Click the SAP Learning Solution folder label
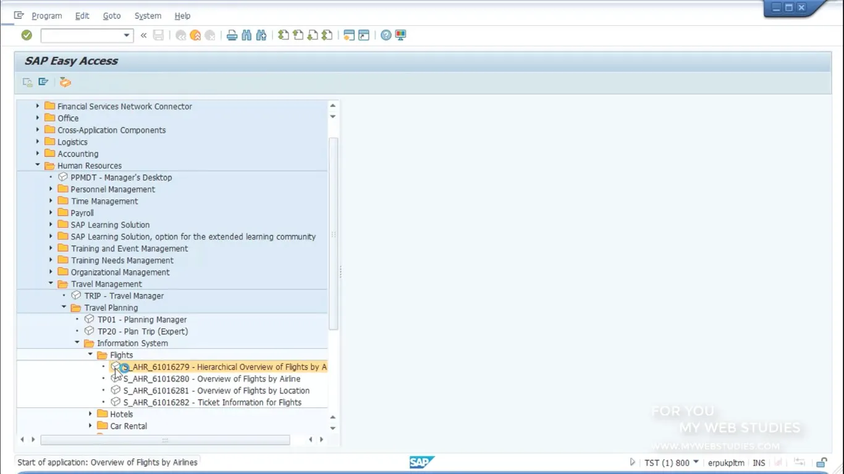 (x=110, y=225)
